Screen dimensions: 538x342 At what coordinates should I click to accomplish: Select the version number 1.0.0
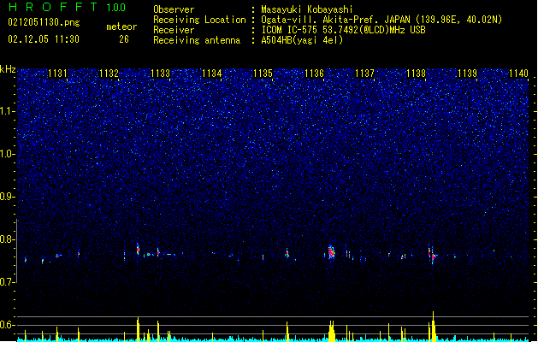(x=116, y=8)
